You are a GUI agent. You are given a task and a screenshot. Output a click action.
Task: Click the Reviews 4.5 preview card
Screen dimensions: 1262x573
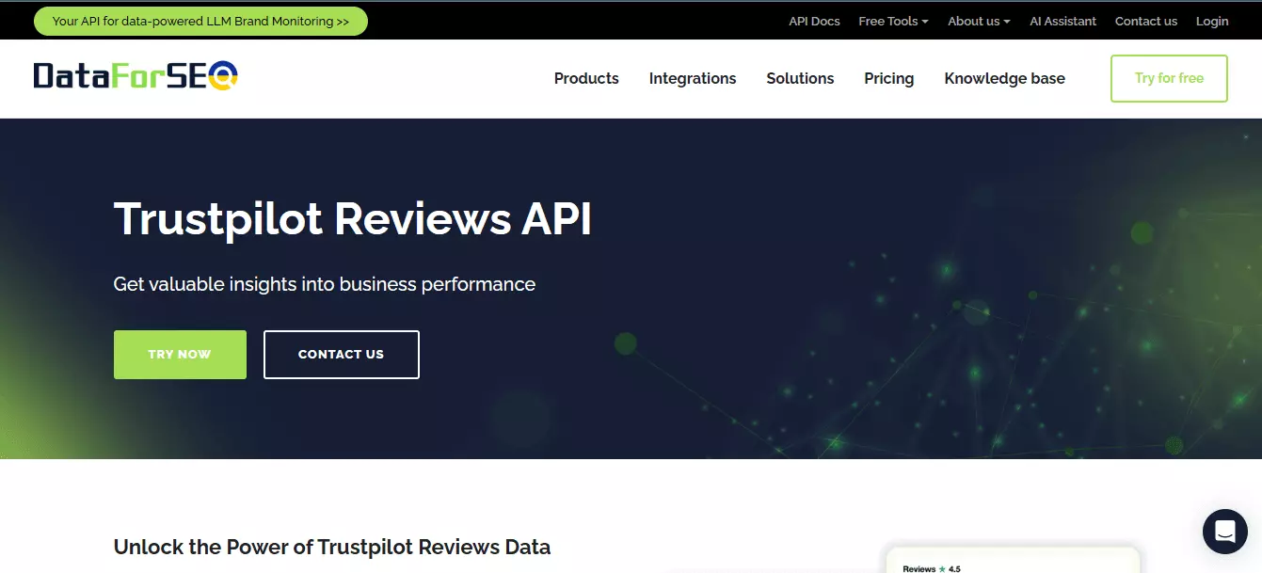pos(1013,561)
